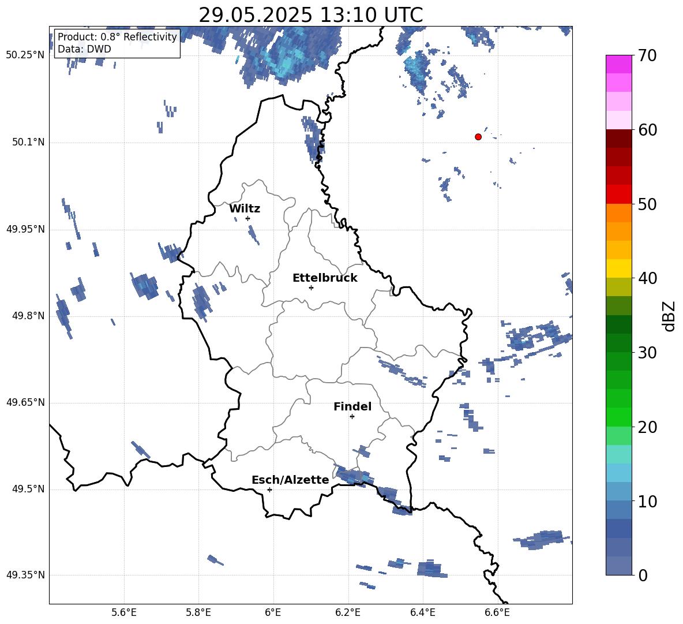The width and height of the screenshot is (683, 624).
Task: Click the 50.25°N latitude label
Action: click(25, 55)
